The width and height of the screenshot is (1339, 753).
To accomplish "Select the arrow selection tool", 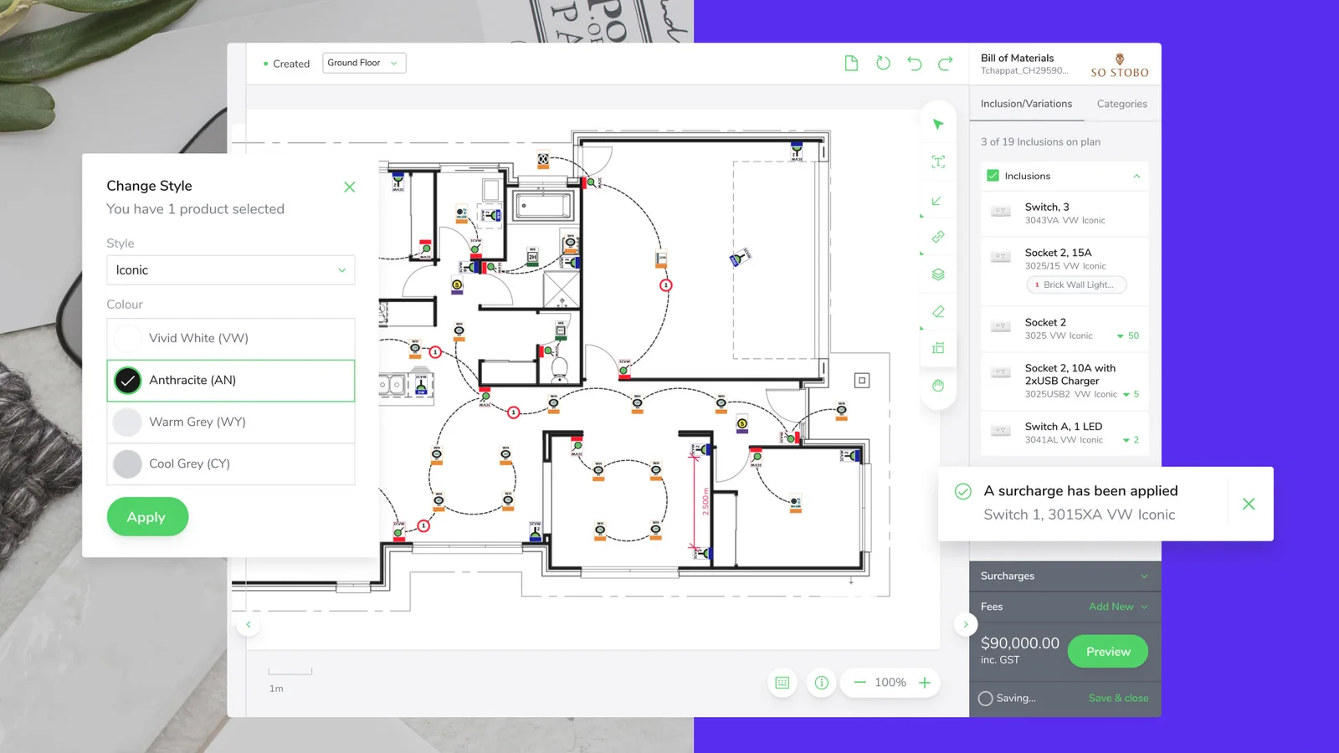I will [x=937, y=123].
